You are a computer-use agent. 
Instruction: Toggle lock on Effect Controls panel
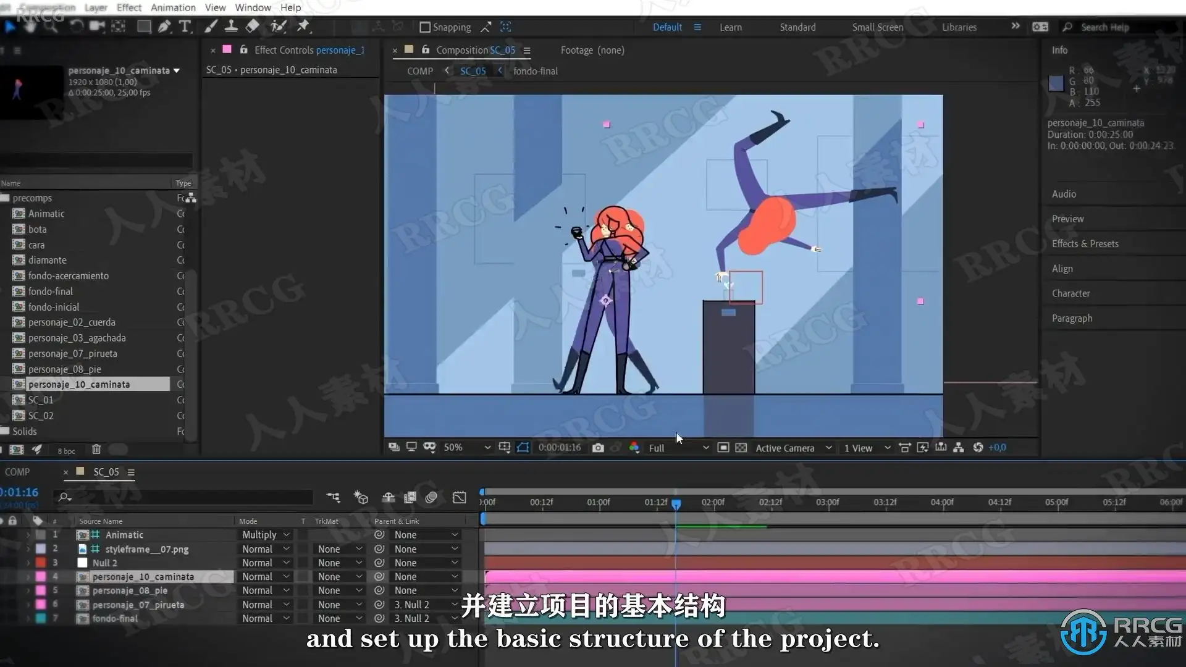click(x=243, y=50)
